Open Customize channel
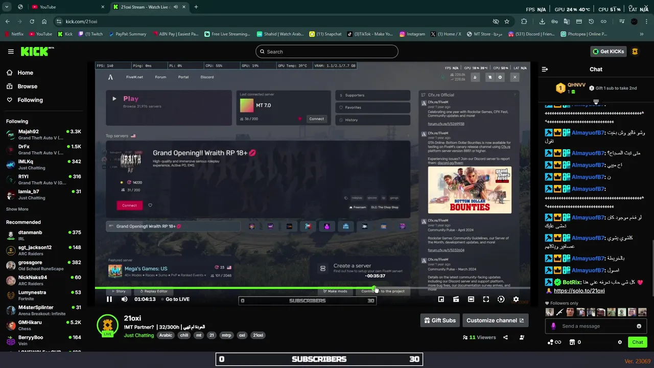 (x=495, y=320)
